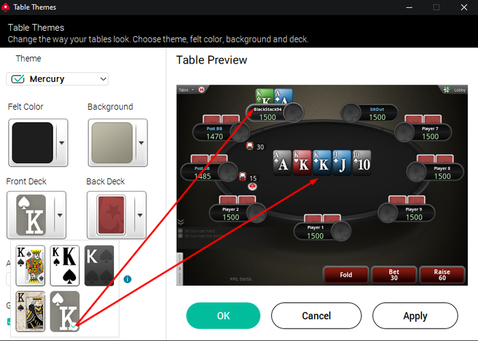Click the Cancel button
The width and height of the screenshot is (478, 341).
(x=316, y=316)
